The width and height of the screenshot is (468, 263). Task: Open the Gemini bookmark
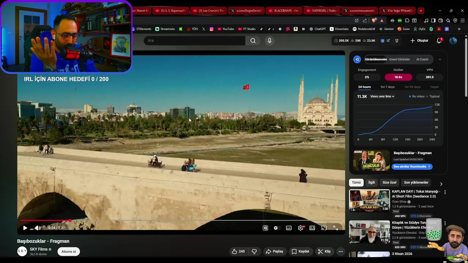coord(386,29)
